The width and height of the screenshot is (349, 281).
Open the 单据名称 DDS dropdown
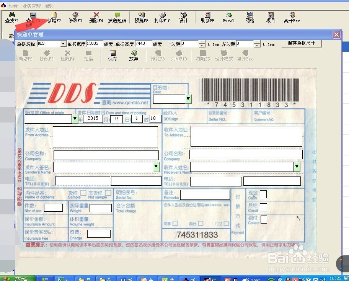pos(64,44)
